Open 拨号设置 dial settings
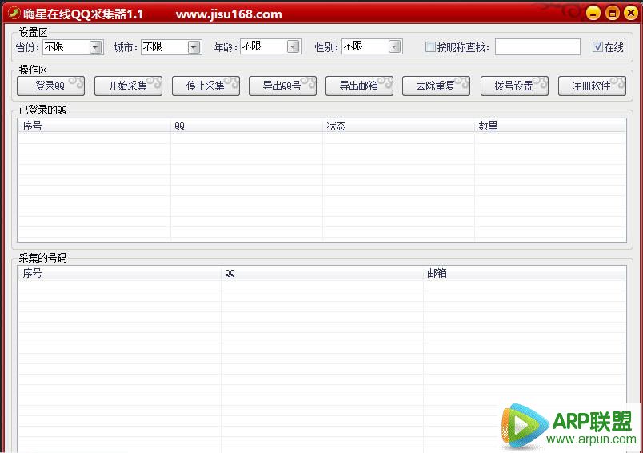Screen dimensions: 643x453 point(514,86)
